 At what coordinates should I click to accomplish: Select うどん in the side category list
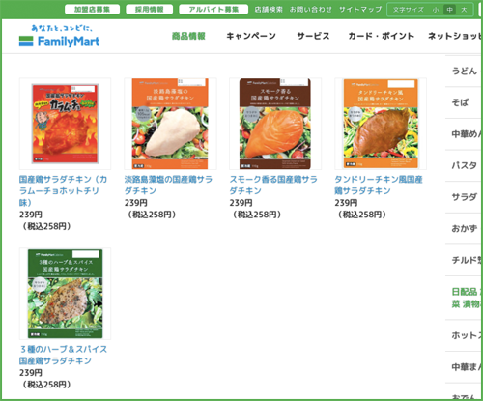click(x=465, y=71)
